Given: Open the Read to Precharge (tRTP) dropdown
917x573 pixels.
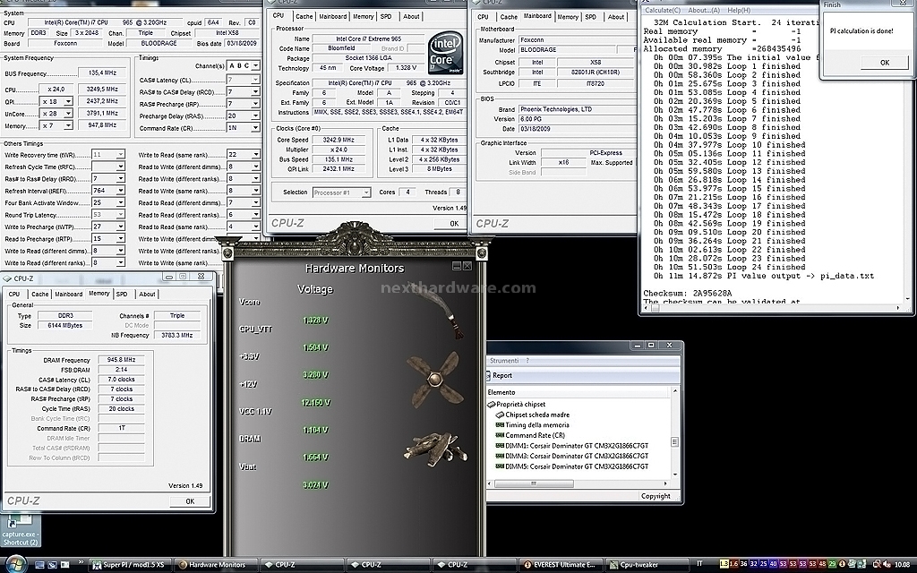Looking at the screenshot, I should tap(108, 238).
